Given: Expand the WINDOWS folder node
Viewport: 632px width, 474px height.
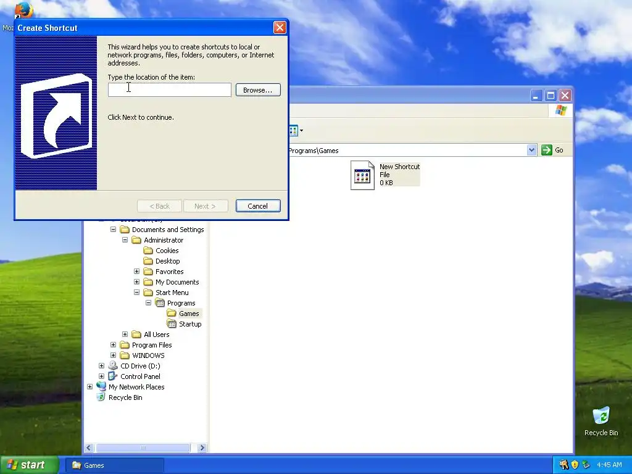Looking at the screenshot, I should pyautogui.click(x=114, y=355).
